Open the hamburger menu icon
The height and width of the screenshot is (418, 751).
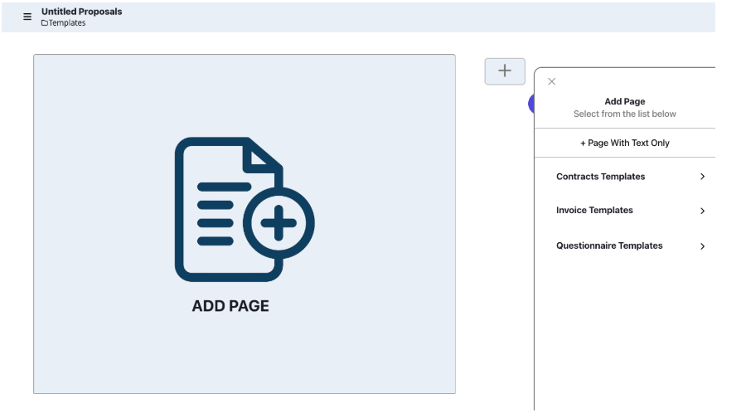coord(27,17)
